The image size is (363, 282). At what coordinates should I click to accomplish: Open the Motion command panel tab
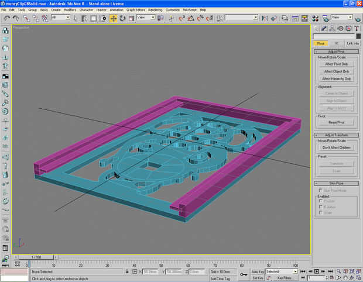[340, 28]
